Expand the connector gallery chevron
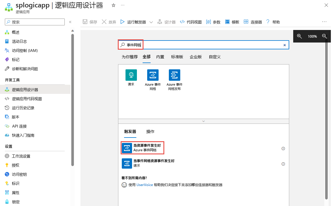This screenshot has width=332, height=206. tap(203, 121)
